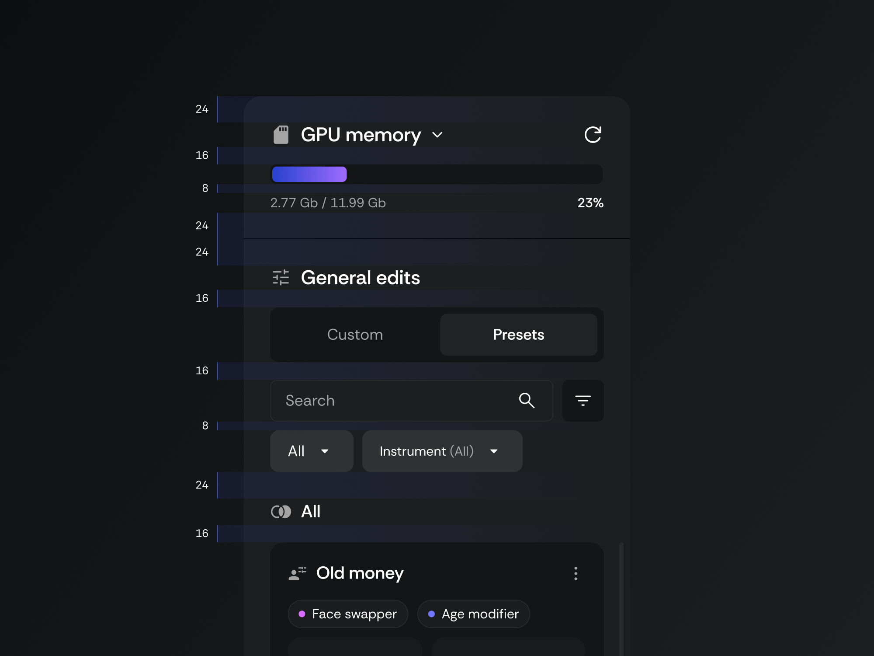Click the presets list scrollbar
This screenshot has width=874, height=656.
[621, 599]
